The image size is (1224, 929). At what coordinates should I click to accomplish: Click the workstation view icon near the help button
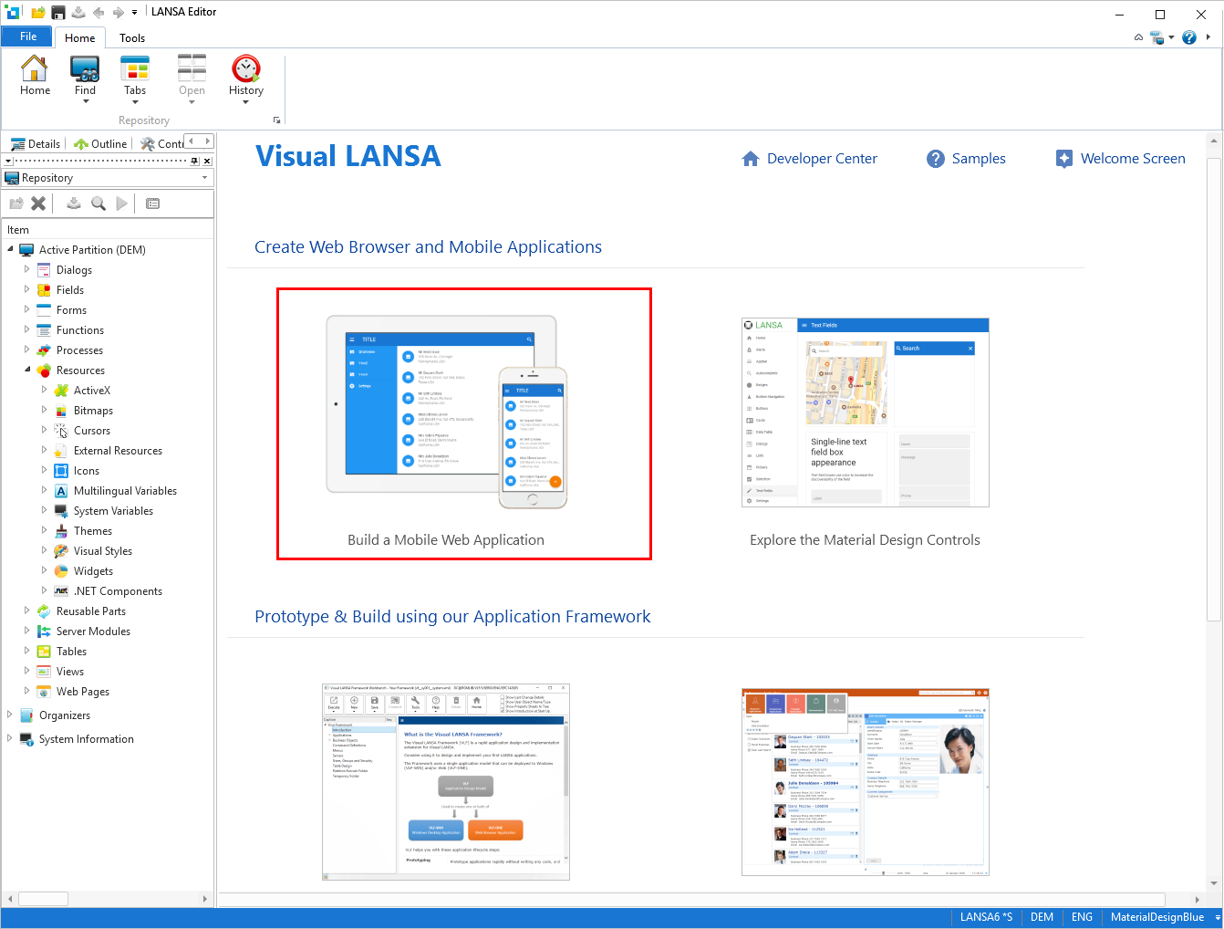1157,37
